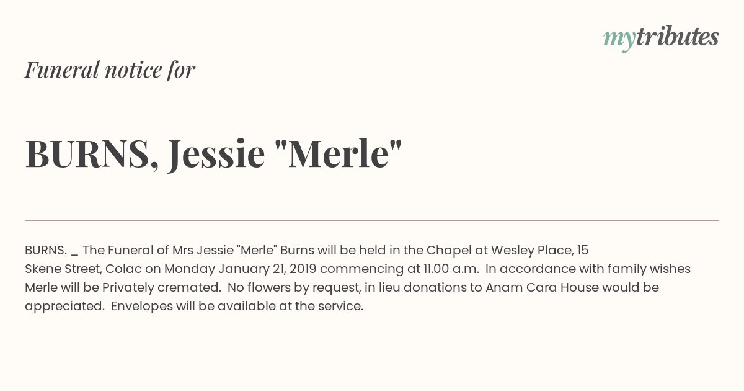Viewport: 744px width, 391px height.
Task: Click the word "appreciated." on the last line
Action: tap(64, 307)
